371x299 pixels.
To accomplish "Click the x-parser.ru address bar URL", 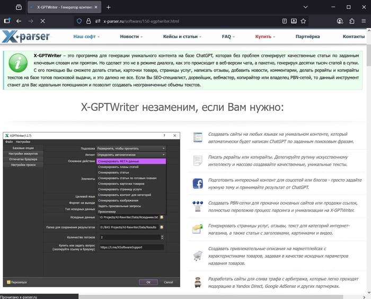I will 142,21.
